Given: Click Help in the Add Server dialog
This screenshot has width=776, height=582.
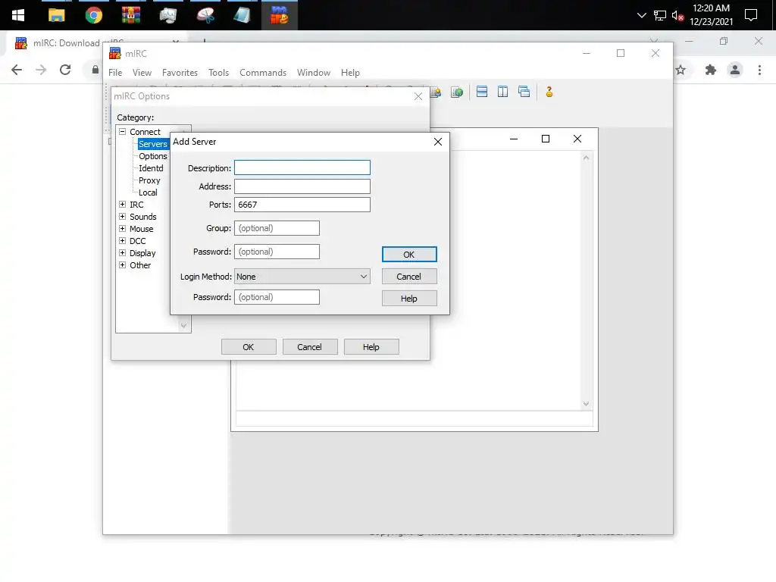Looking at the screenshot, I should [x=409, y=299].
